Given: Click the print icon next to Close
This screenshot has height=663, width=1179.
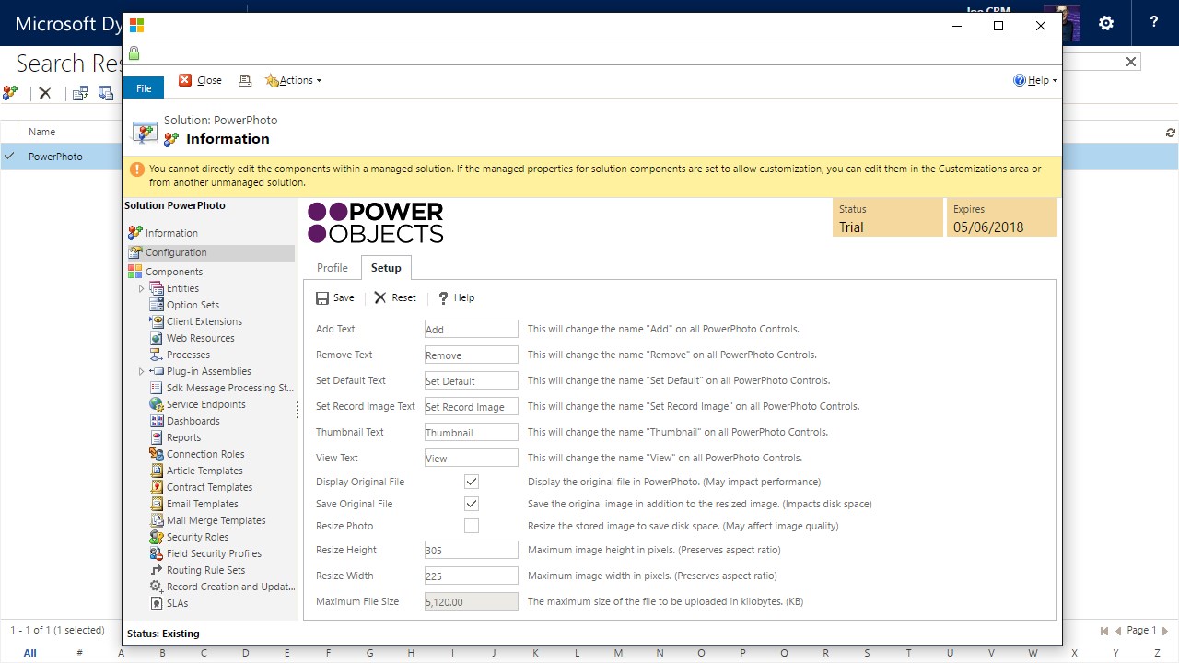Looking at the screenshot, I should 245,80.
